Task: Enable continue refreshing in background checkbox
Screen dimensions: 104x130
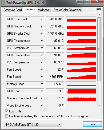Action: coord(6,116)
